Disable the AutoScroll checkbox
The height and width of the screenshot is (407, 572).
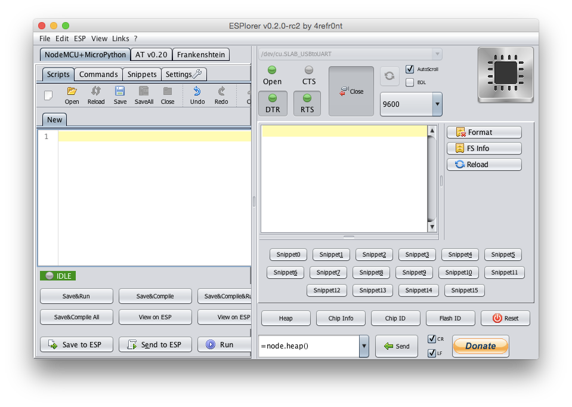410,69
